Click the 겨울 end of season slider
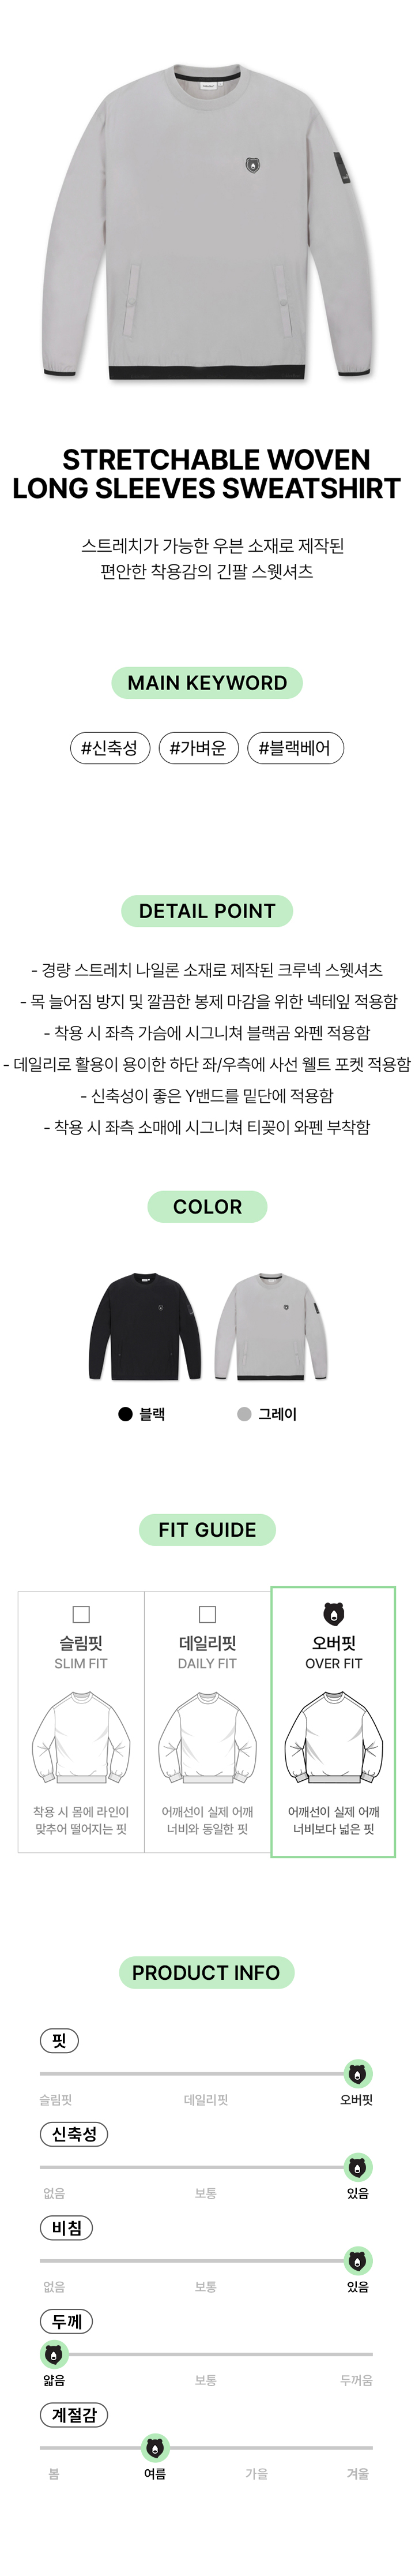The image size is (415, 2576). coord(357,2474)
